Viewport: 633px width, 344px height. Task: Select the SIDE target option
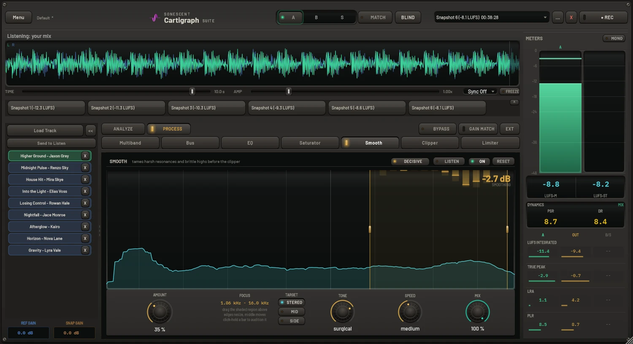(292, 321)
